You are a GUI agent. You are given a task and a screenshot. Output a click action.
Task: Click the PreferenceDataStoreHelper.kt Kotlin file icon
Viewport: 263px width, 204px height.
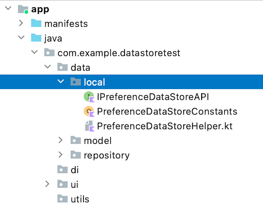90,126
